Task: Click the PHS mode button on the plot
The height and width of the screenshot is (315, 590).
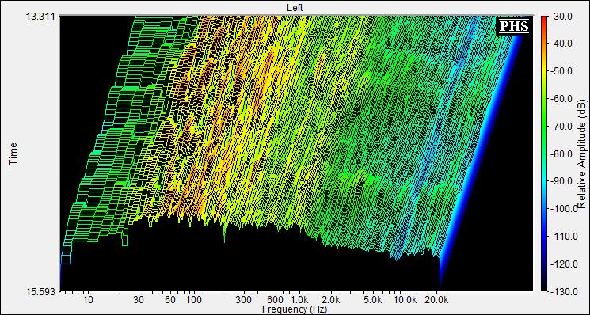Action: click(514, 26)
